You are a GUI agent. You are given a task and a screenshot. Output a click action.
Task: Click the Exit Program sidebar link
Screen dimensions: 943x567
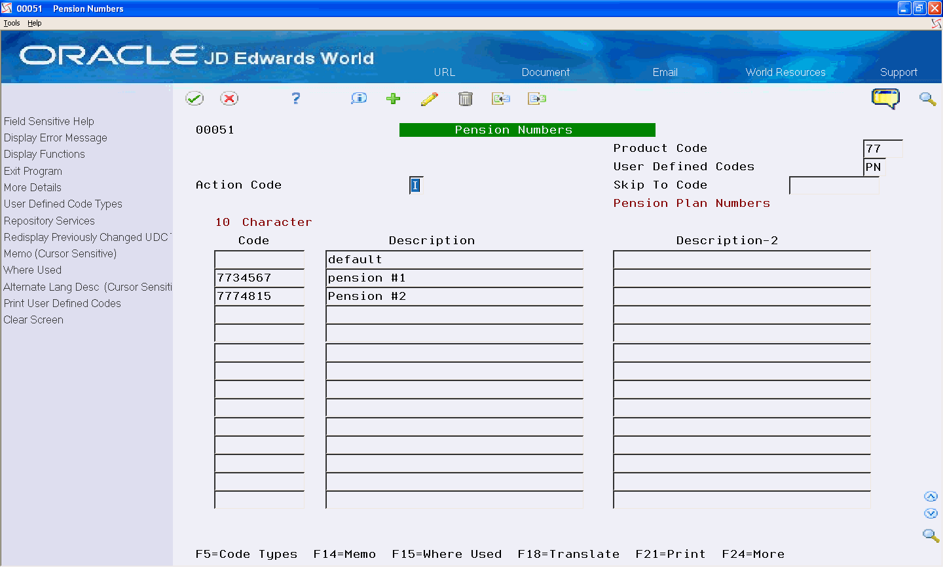33,170
